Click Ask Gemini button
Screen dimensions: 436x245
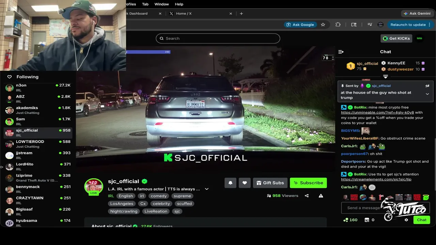(417, 14)
